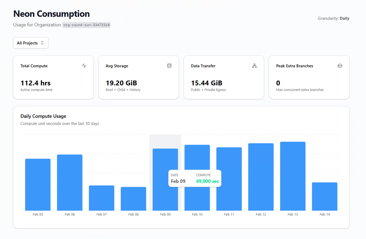366x239 pixels.
Task: Click 'Compute unit seconds over the last 30 days'
Action: pyautogui.click(x=60, y=124)
